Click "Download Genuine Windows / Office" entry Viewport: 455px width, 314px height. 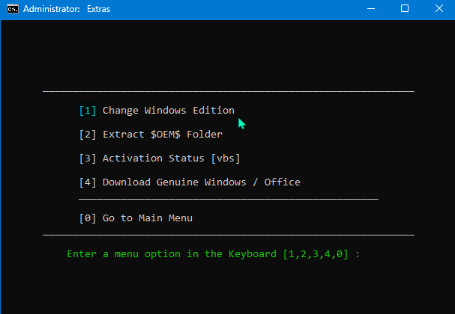[x=202, y=182]
